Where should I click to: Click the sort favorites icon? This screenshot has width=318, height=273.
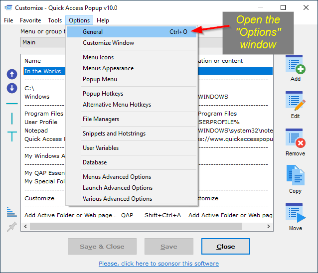11,212
